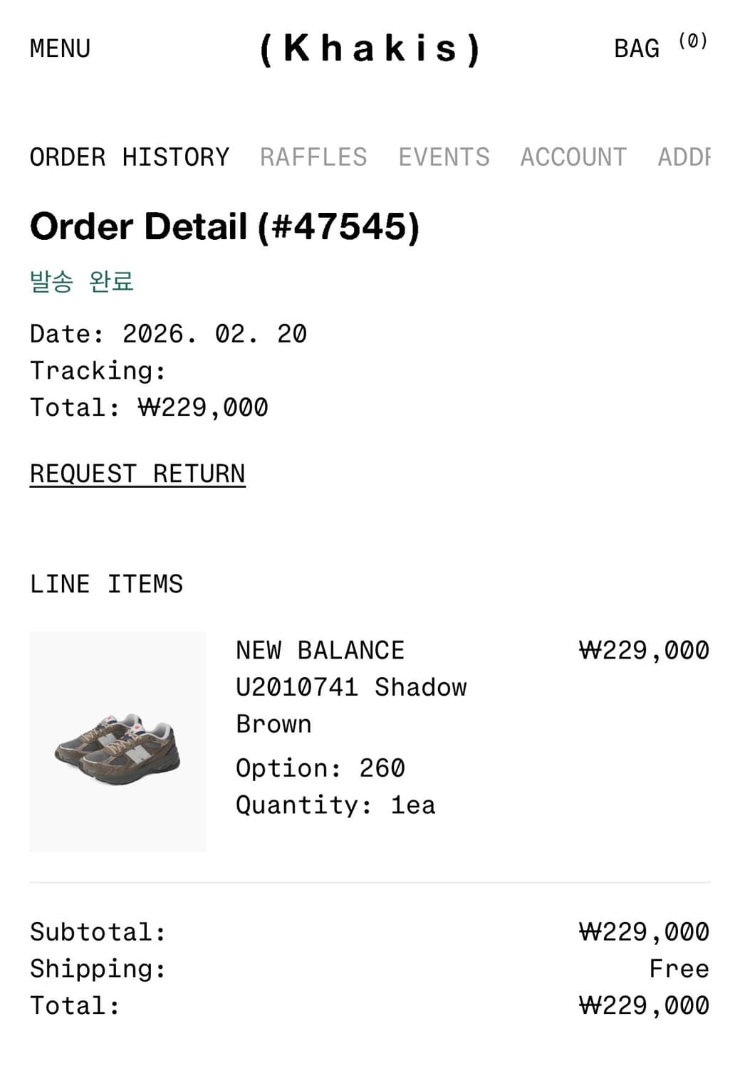Click the Option: 260 size text
740x1068 pixels.
[320, 768]
